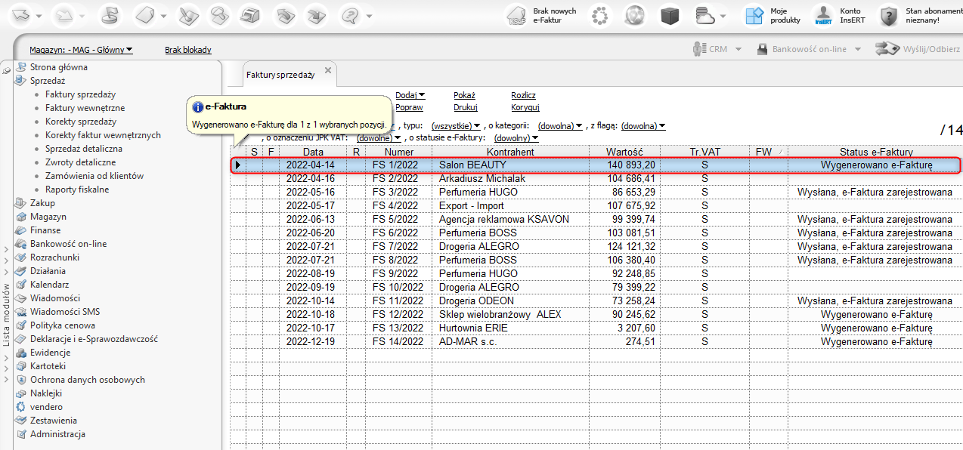The height and width of the screenshot is (450, 963).
Task: Click the Brak blokady link
Action: (x=188, y=50)
